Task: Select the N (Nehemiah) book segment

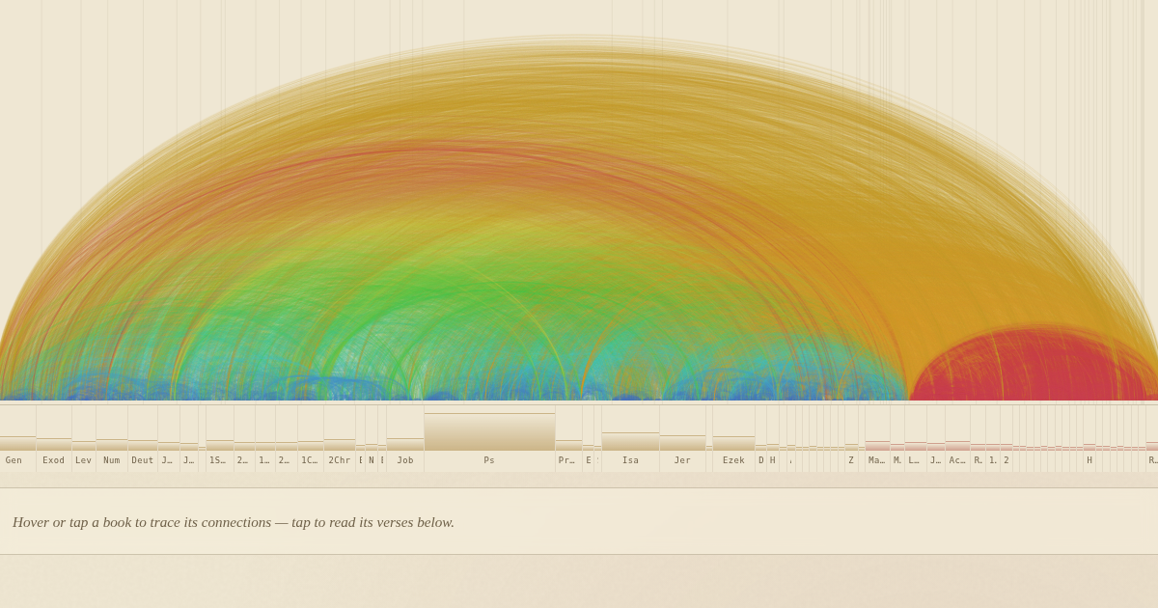Action: pos(372,438)
